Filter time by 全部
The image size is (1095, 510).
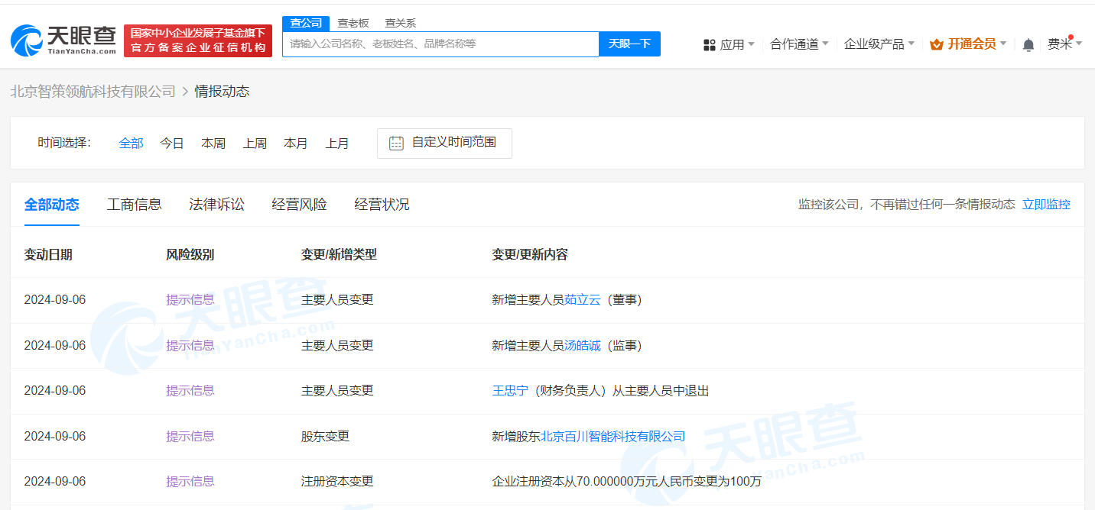(132, 144)
